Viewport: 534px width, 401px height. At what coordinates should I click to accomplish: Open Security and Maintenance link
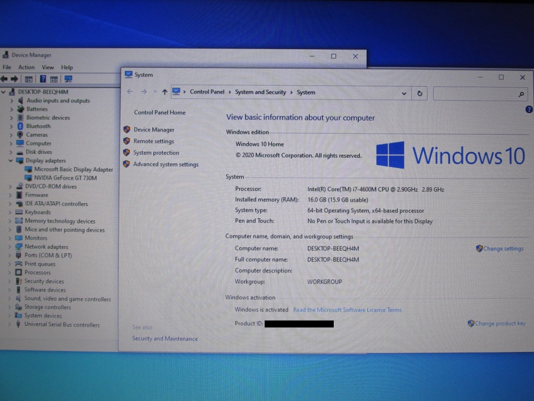click(x=165, y=338)
